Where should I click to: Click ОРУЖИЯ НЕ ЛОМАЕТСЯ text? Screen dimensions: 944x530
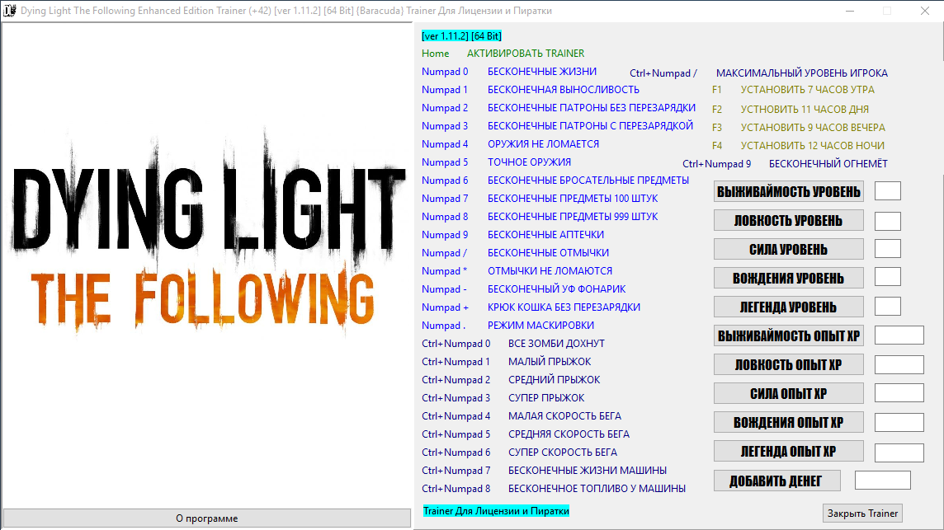click(543, 143)
